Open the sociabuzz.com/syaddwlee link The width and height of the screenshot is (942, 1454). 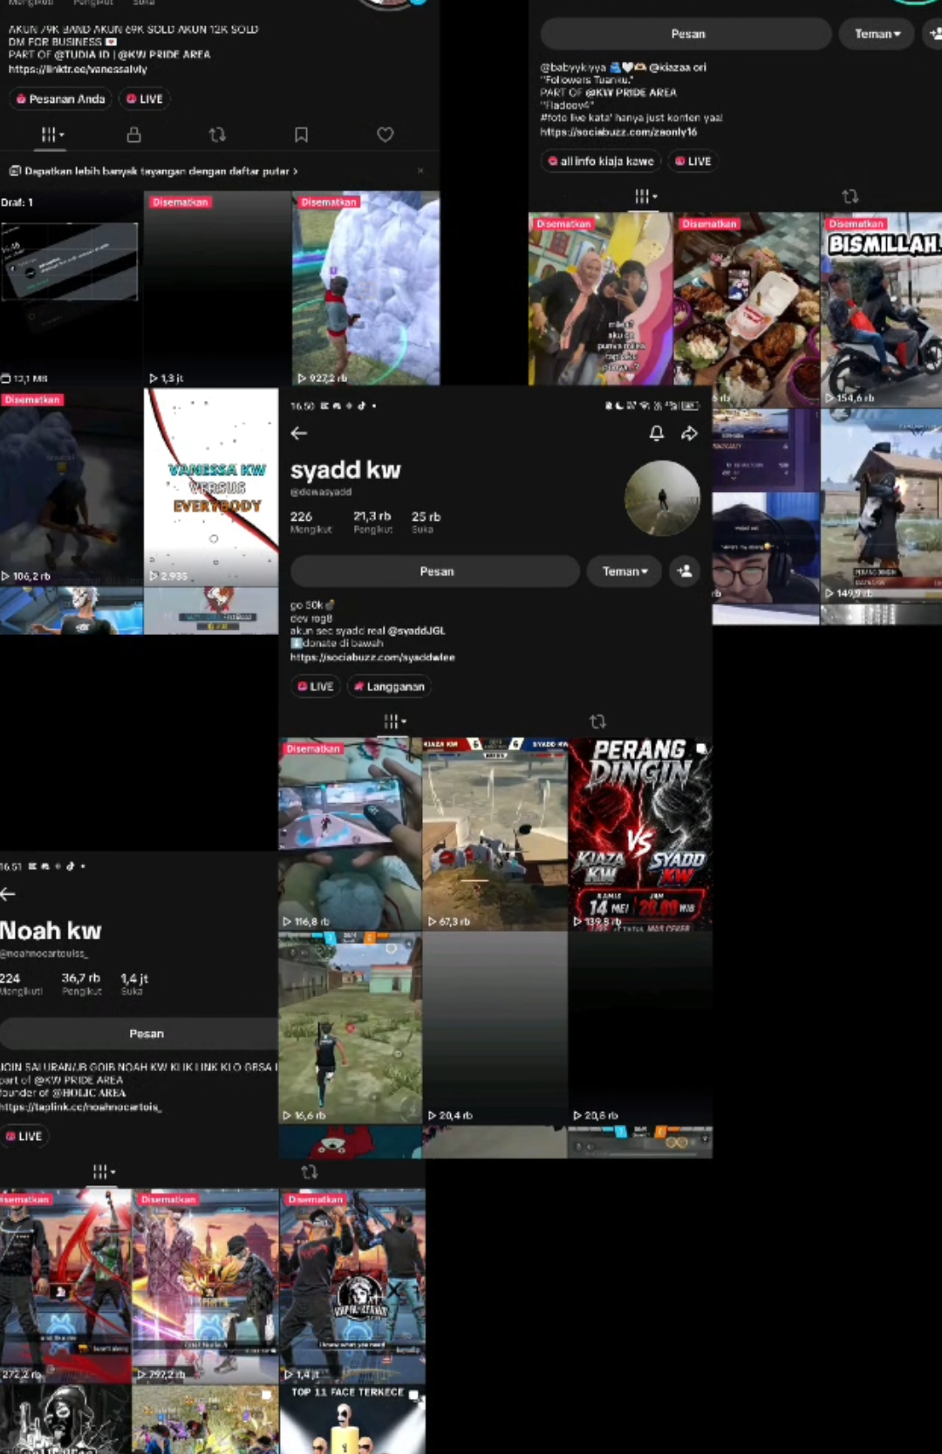[x=372, y=657]
